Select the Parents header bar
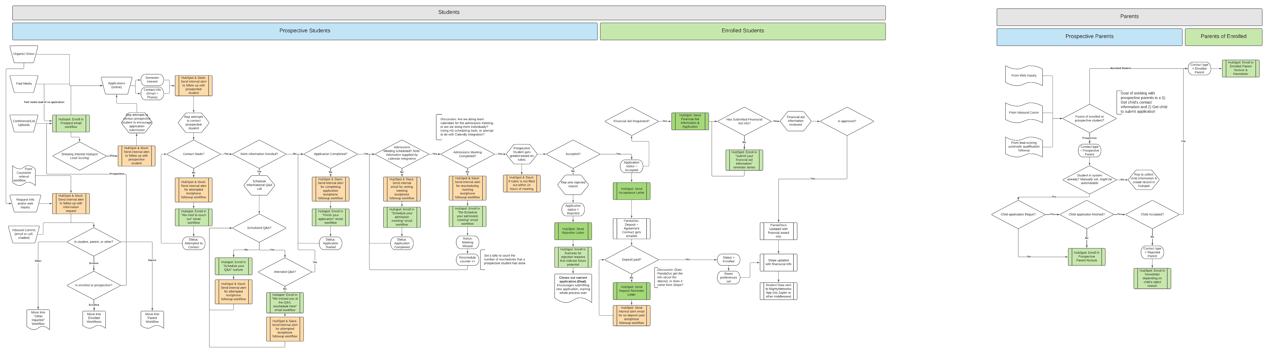The width and height of the screenshot is (1268, 353). coord(1129,17)
